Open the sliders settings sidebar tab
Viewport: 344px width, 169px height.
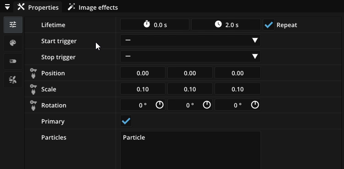[x=13, y=25]
